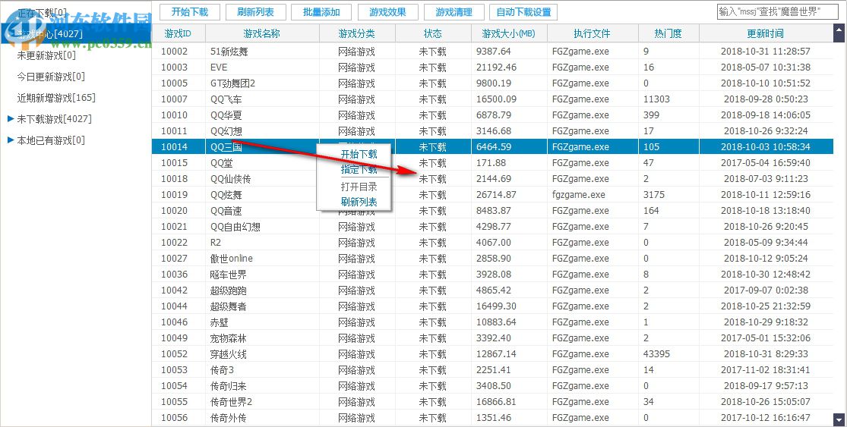This screenshot has height=427, width=847.
Task: Select the QQ华夏 row
Action: [492, 115]
